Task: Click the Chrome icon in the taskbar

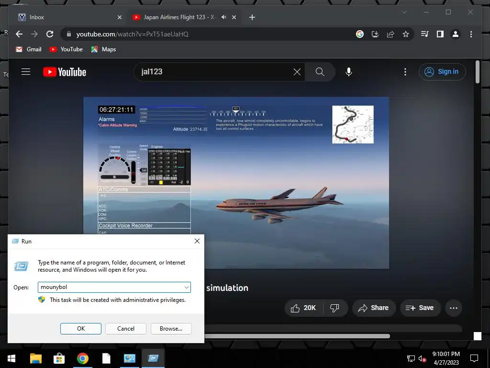Action: (x=82, y=358)
